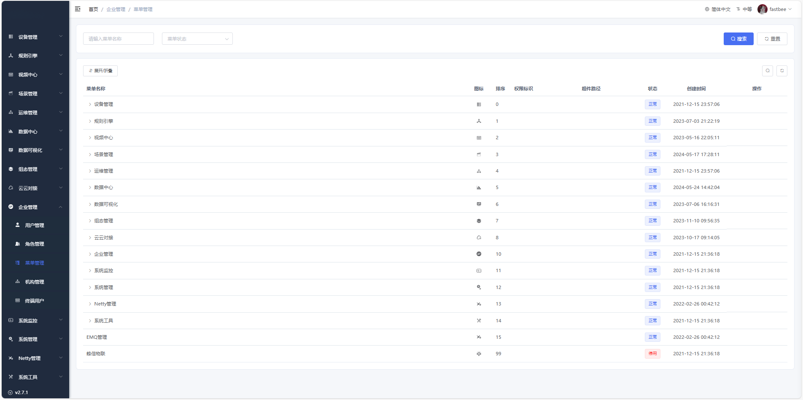The image size is (803, 400).
Task: Click the table refresh icon
Action: coord(782,71)
